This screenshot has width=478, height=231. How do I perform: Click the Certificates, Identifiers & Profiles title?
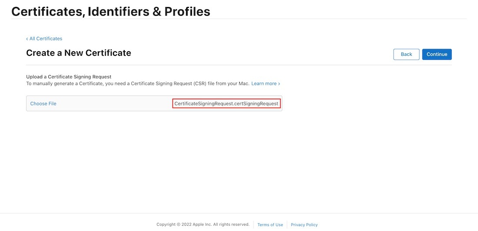coord(111,12)
